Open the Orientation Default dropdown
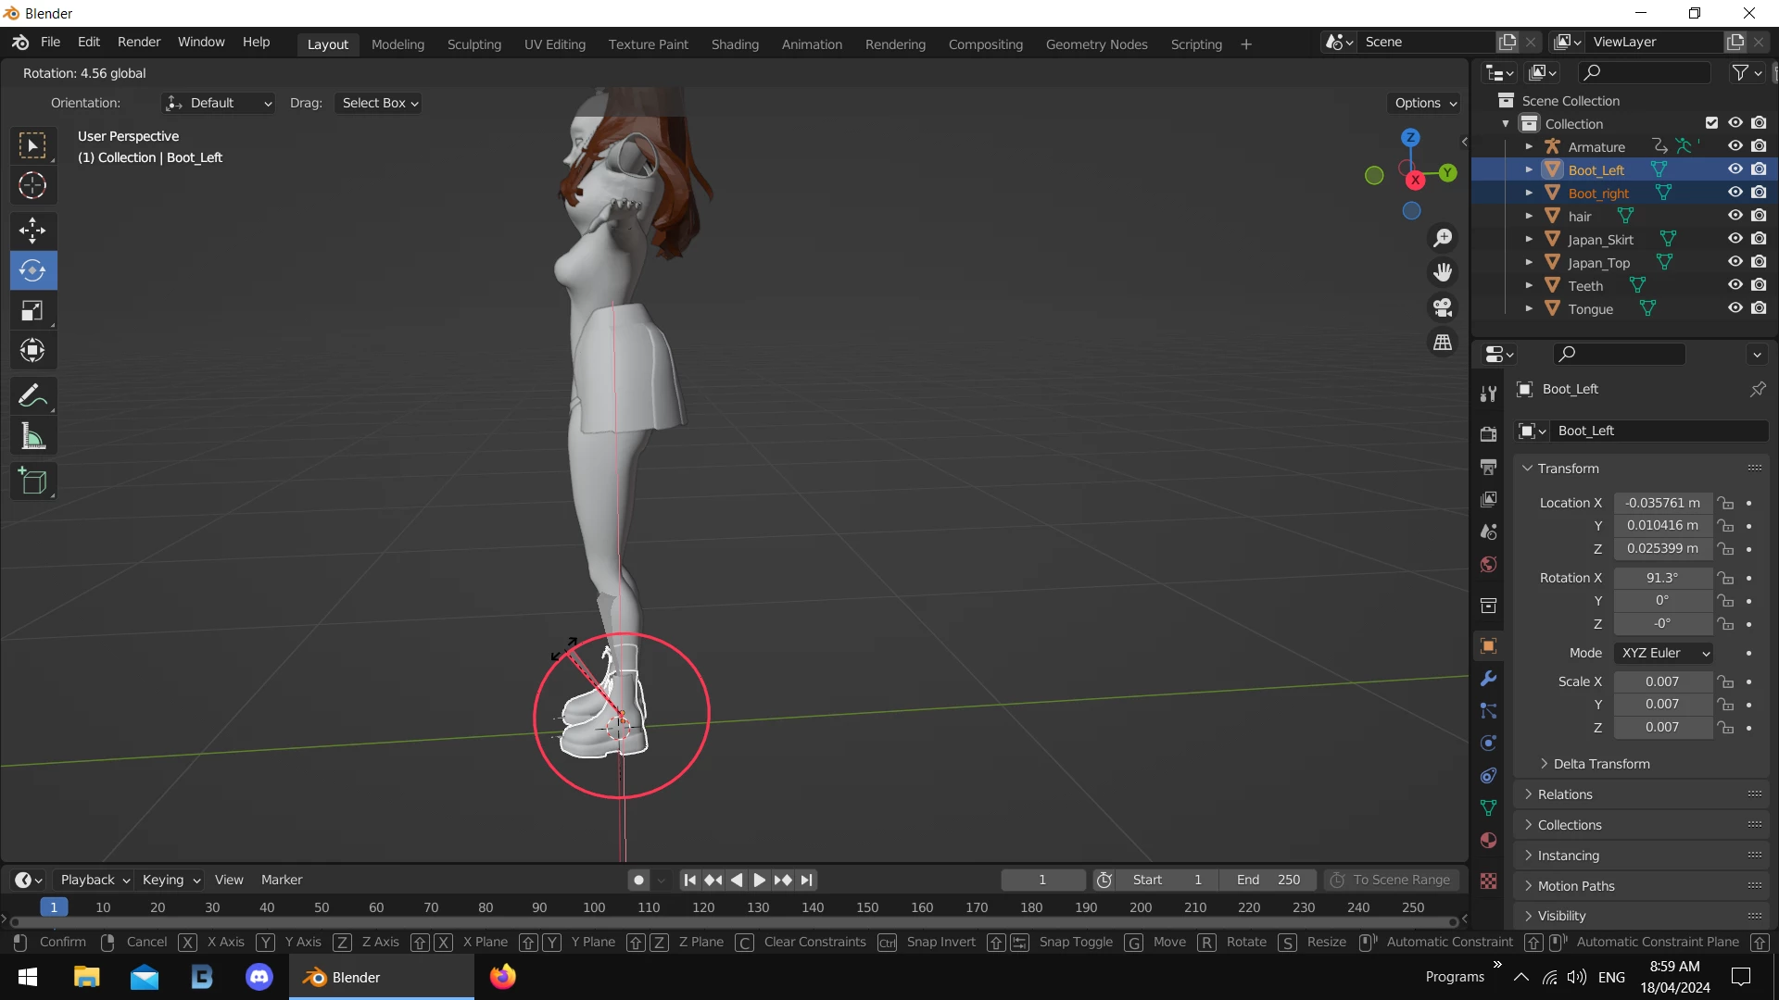1779x1000 pixels. click(x=219, y=103)
